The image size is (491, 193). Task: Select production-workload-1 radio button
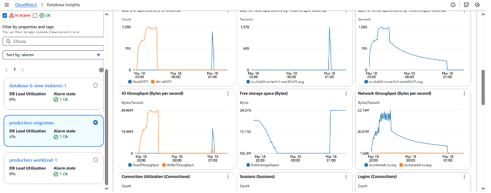click(95, 160)
